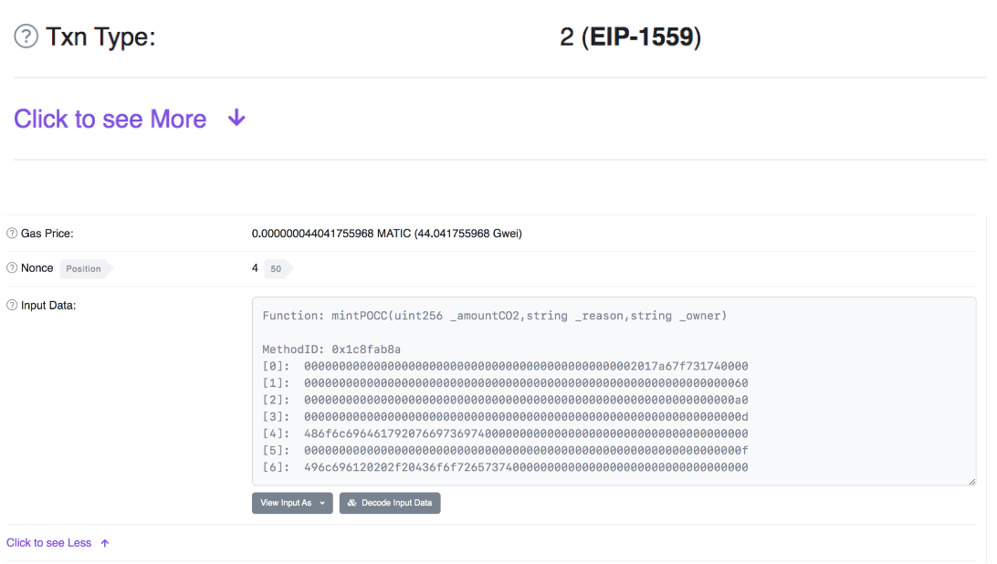Click the up arrow beside Click to see Less
Image resolution: width=997 pixels, height=564 pixels.
click(105, 543)
